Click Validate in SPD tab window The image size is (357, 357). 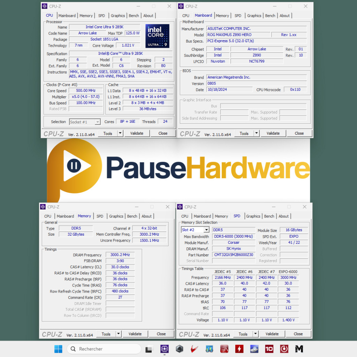coord(272,334)
